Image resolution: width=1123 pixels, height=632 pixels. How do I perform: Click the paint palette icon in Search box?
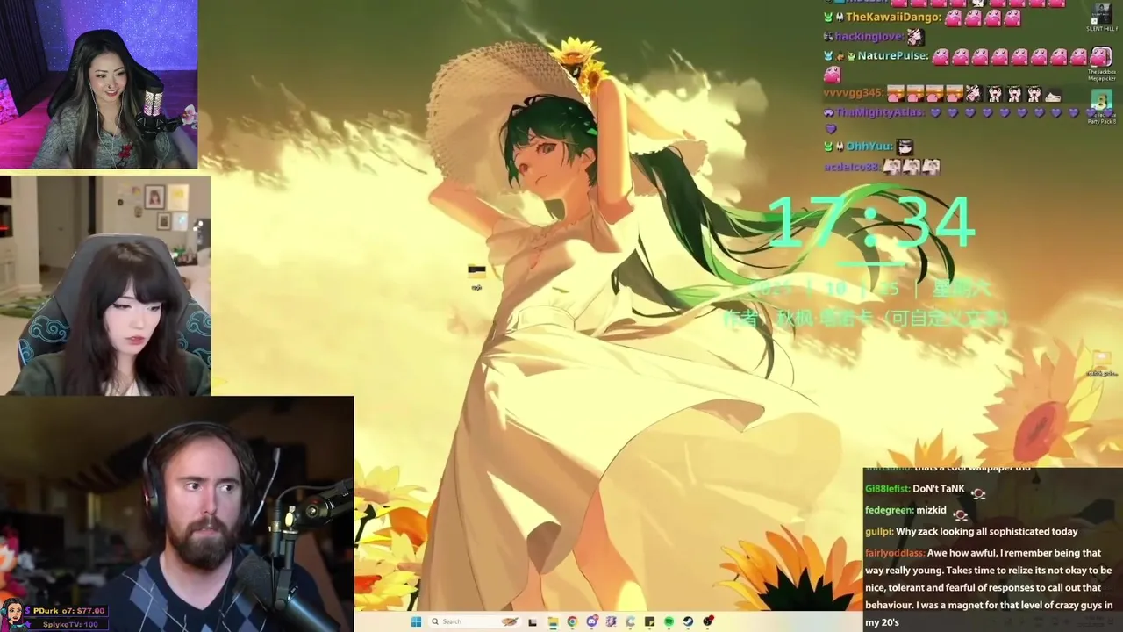(x=510, y=621)
